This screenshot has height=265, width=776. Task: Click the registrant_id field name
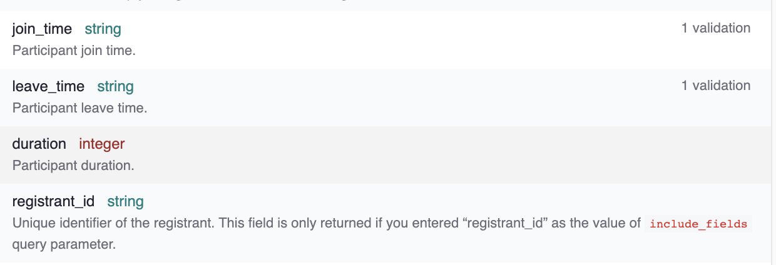(x=53, y=201)
